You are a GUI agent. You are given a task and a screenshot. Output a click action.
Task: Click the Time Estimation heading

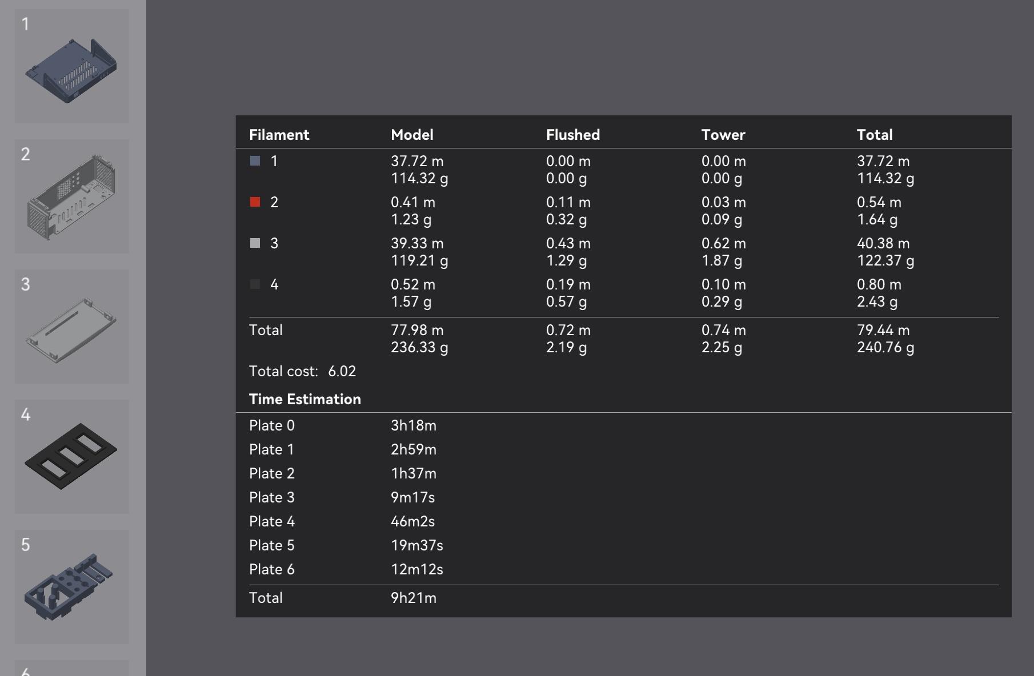305,399
